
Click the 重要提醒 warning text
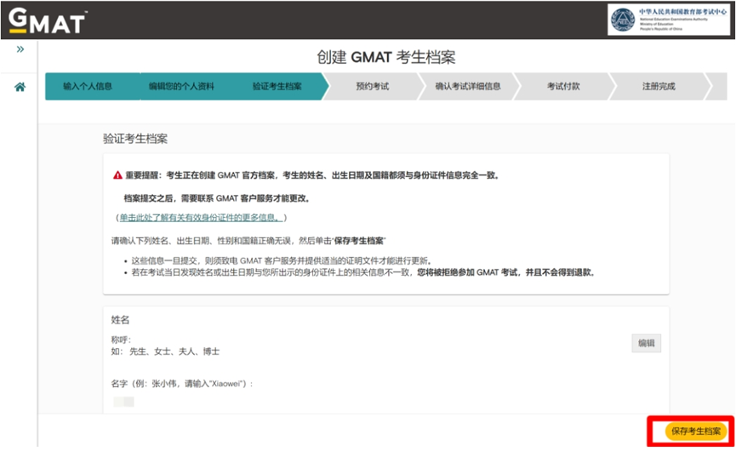point(311,175)
